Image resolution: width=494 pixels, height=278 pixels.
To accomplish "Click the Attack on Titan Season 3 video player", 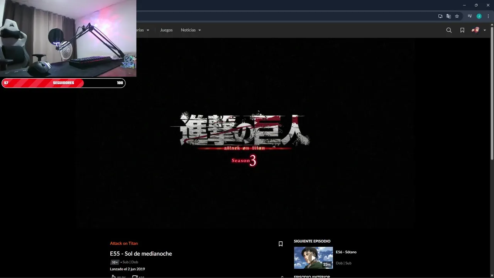I will click(x=245, y=134).
